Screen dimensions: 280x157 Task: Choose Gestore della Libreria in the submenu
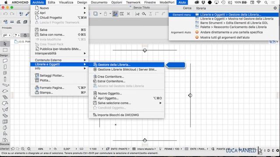coord(126,65)
